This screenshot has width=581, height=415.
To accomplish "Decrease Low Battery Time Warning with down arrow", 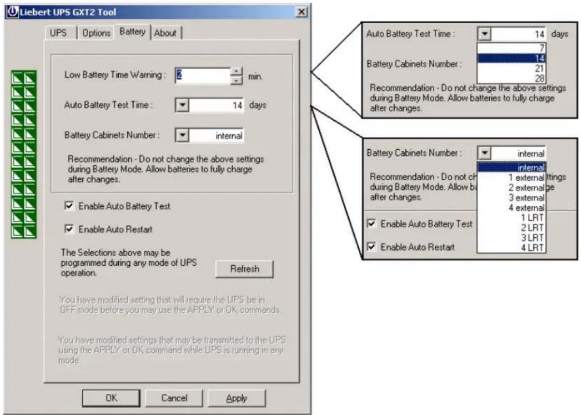I will 236,80.
